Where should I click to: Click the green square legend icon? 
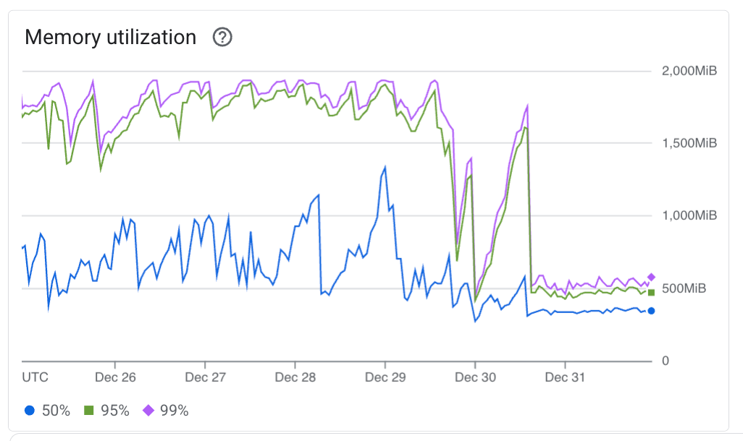(89, 411)
